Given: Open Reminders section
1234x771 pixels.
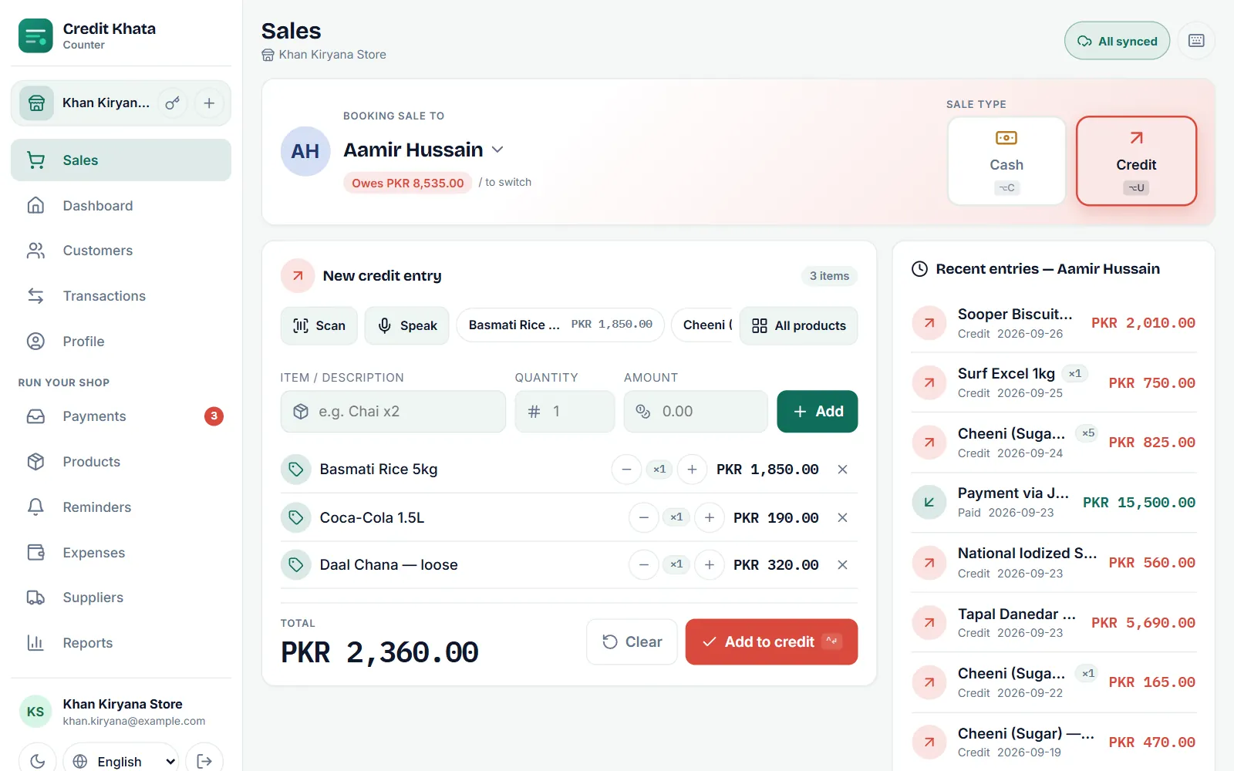Looking at the screenshot, I should pyautogui.click(x=121, y=507).
